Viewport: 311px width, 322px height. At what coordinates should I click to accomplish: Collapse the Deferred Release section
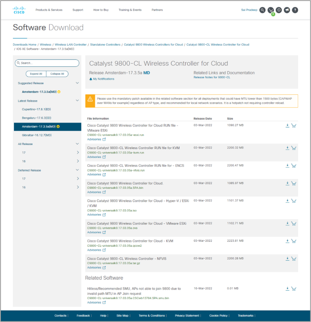pos(77,170)
